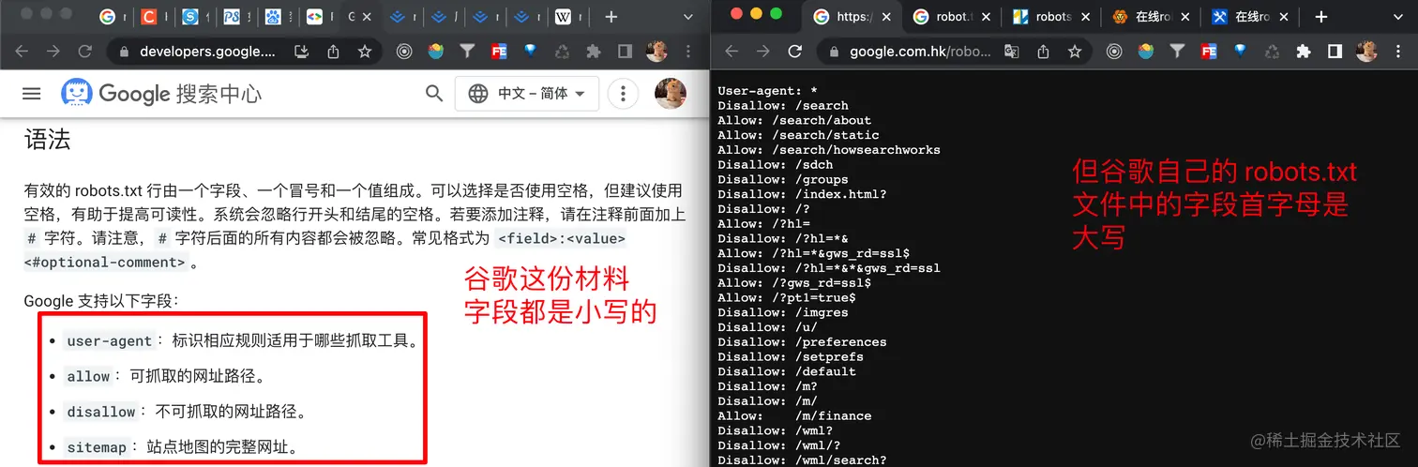Share the google.com.hk page
The image size is (1418, 467).
pyautogui.click(x=1043, y=52)
